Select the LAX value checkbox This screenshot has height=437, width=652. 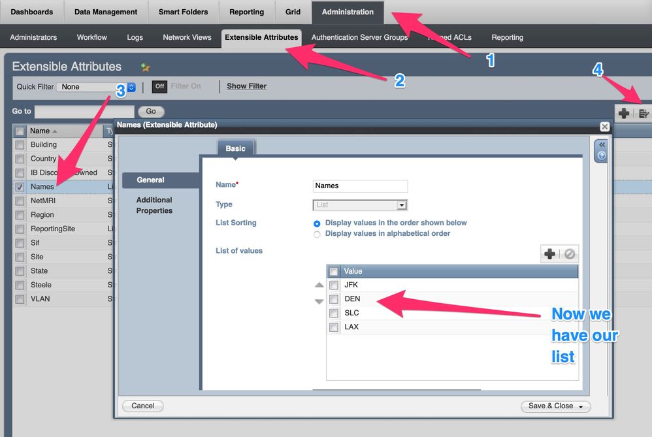pos(333,327)
